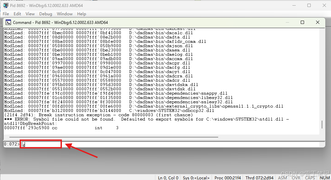This screenshot has width=331, height=180.
Task: Click the dmdcrm.dll ModLoad line
Action: click(x=98, y=76)
